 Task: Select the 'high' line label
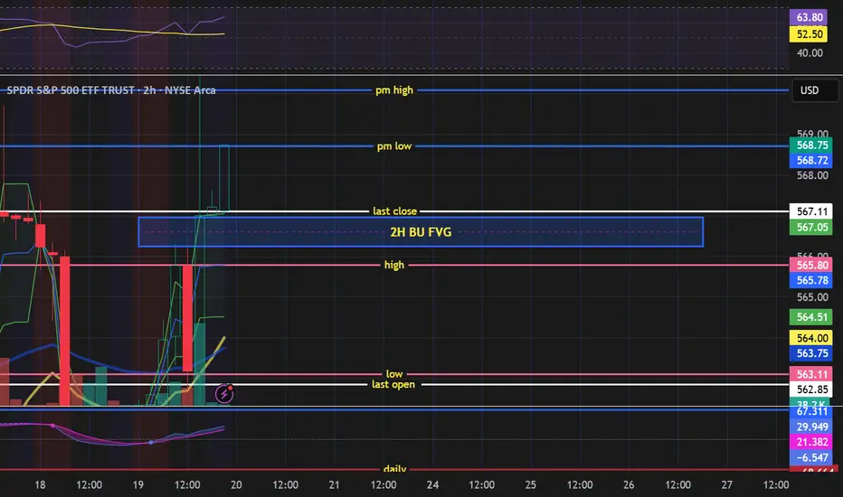click(394, 265)
